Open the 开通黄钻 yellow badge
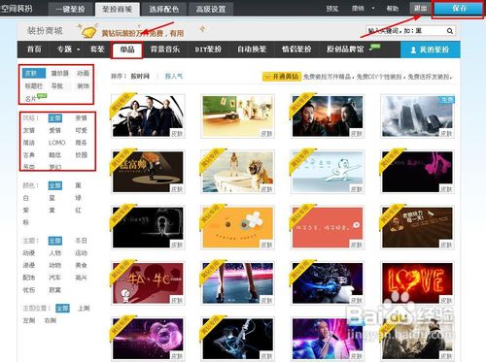Image resolution: width=486 pixels, height=362 pixels. [282, 77]
